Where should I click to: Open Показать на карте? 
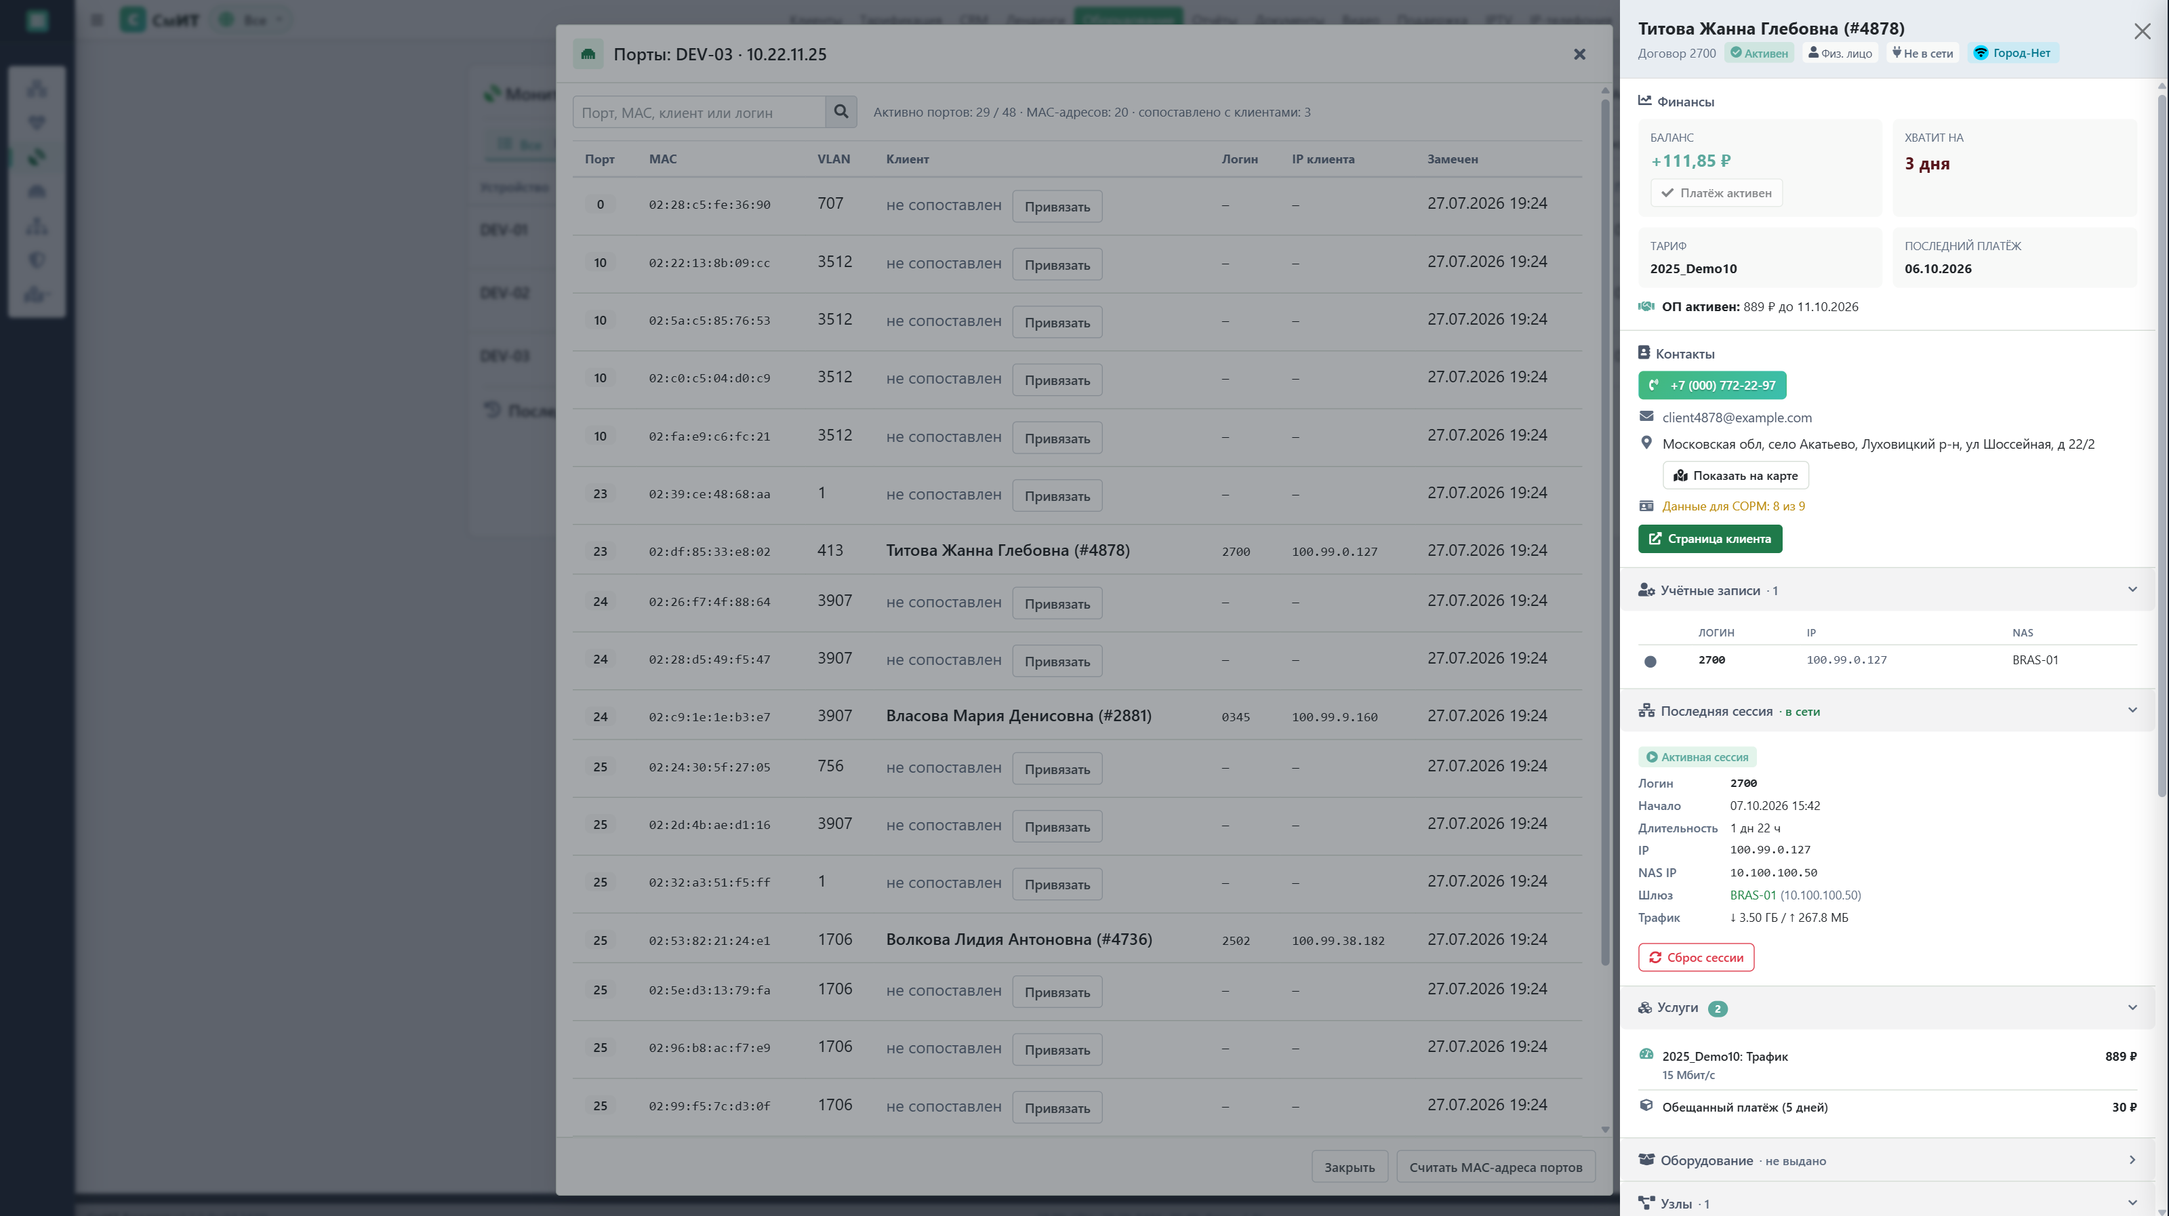pyautogui.click(x=1735, y=476)
